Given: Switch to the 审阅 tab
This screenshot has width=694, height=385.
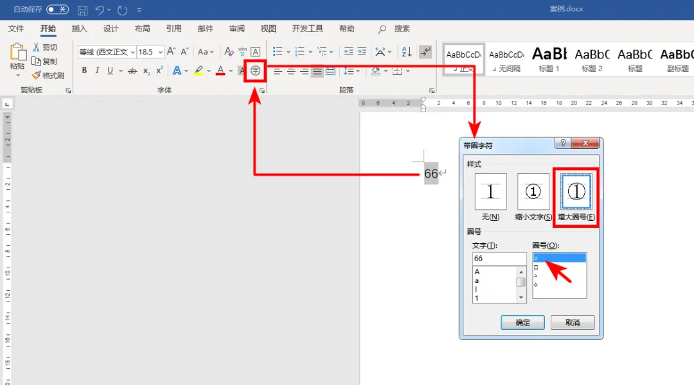Looking at the screenshot, I should pyautogui.click(x=236, y=29).
